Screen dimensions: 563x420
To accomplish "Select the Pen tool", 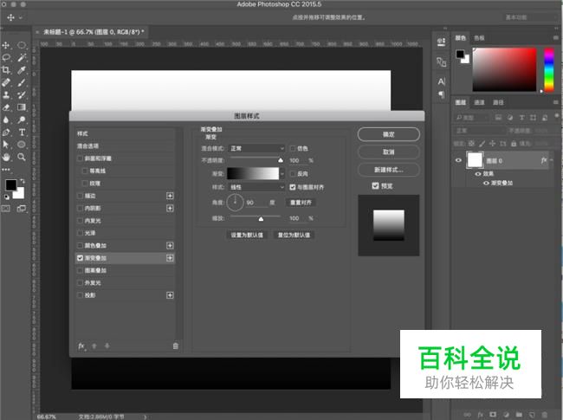I will [x=6, y=132].
